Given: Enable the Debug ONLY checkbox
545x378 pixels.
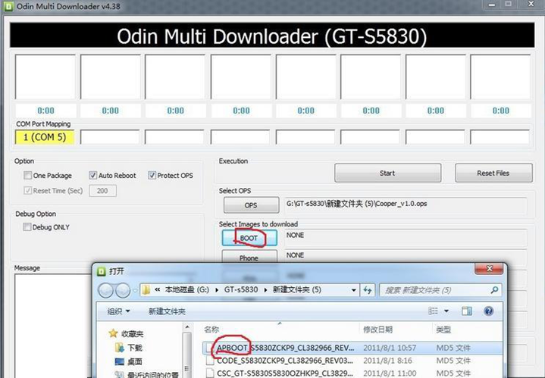Looking at the screenshot, I should pyautogui.click(x=27, y=226).
